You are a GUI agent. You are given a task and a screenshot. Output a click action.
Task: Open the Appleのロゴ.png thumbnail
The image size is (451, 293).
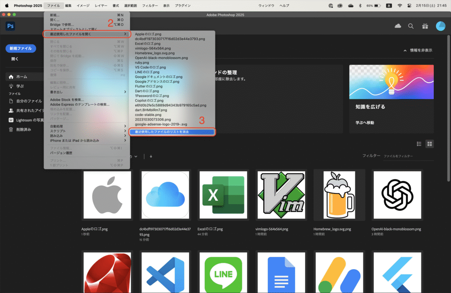pyautogui.click(x=107, y=195)
